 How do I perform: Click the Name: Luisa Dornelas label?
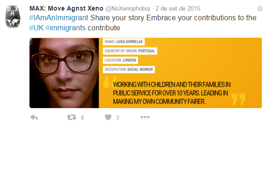pos(124,42)
